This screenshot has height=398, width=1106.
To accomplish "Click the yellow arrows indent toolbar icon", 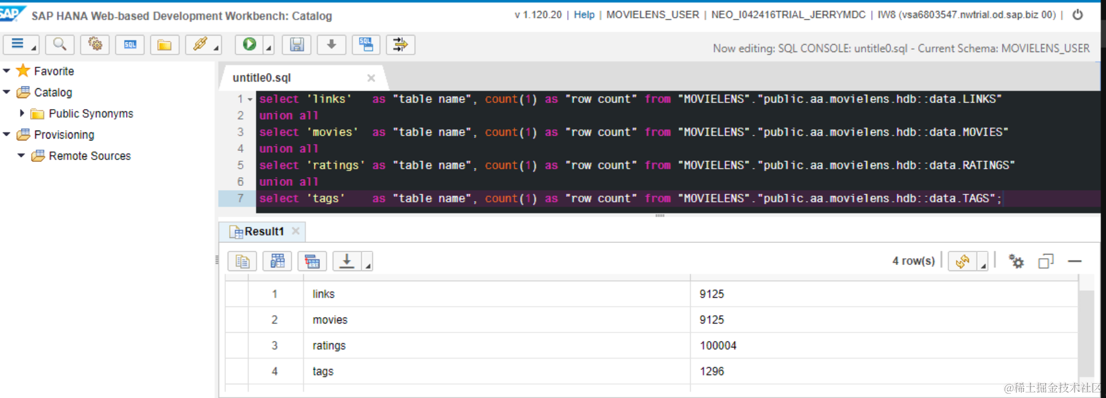I will 400,44.
